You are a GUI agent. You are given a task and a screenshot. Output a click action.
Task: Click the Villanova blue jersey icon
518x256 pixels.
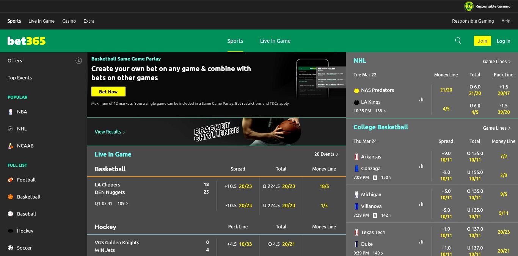coord(356,206)
